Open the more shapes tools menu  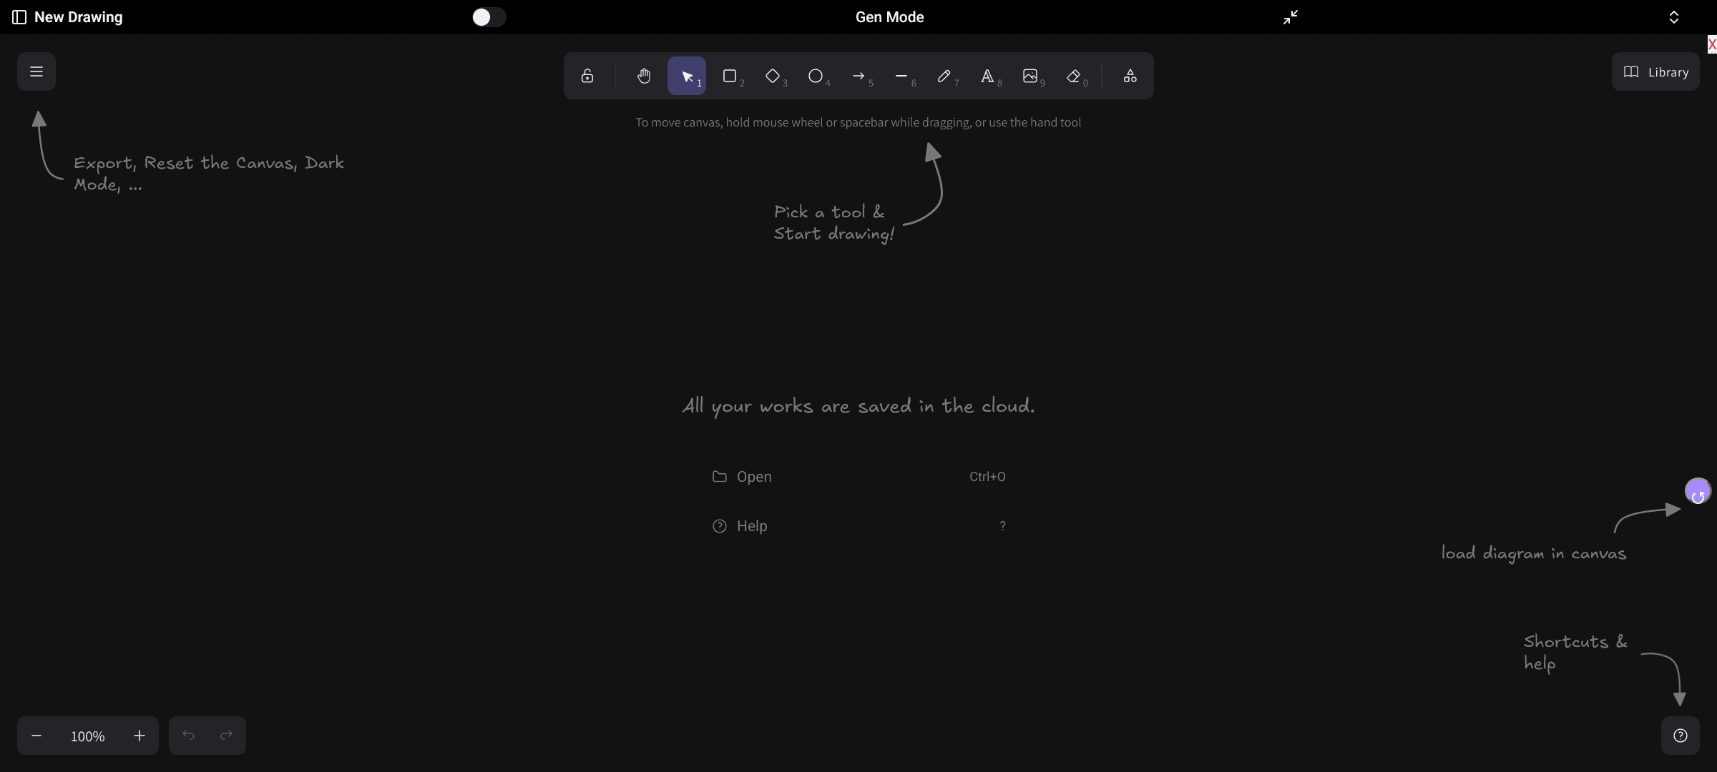1130,76
